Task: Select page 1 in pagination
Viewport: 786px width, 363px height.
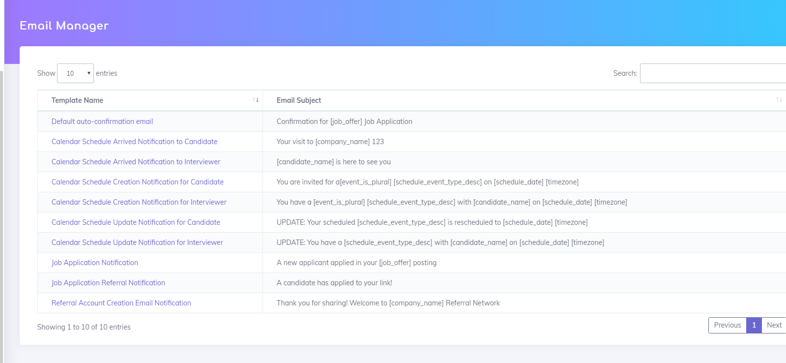Action: coord(754,325)
